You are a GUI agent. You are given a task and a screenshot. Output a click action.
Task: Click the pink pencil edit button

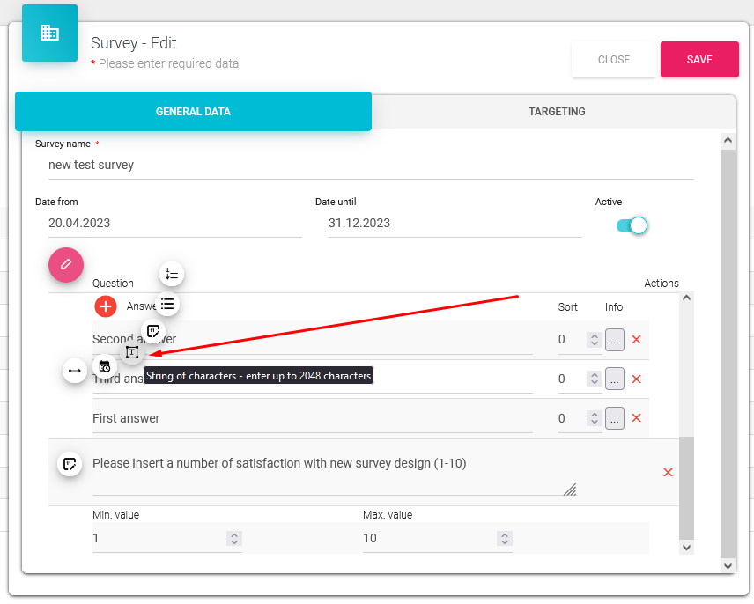tap(65, 265)
